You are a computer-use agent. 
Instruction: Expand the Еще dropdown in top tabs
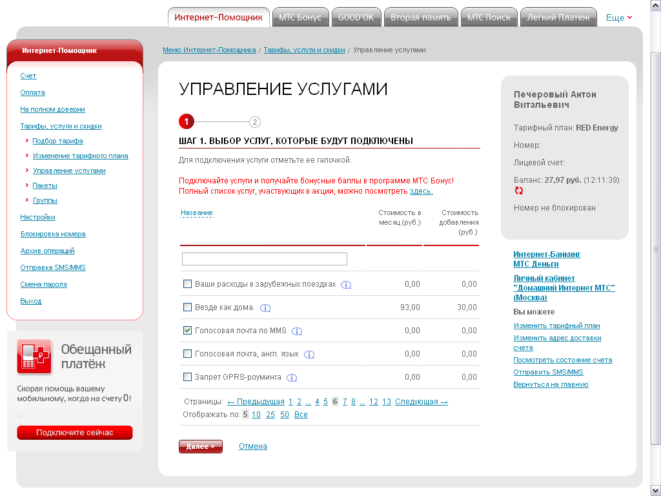[619, 18]
